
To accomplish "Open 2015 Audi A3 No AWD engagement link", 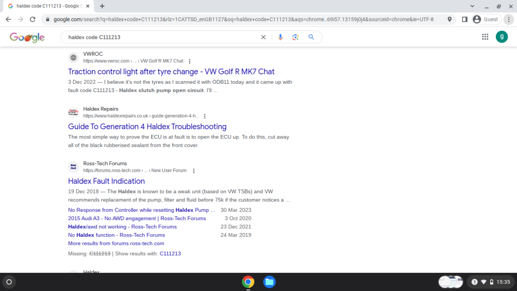I will (x=137, y=218).
